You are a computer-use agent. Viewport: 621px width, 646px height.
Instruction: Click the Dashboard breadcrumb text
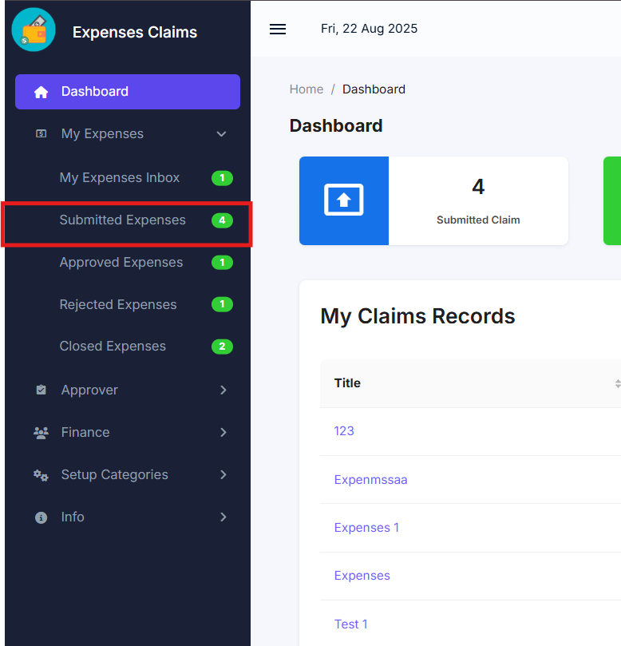click(374, 89)
